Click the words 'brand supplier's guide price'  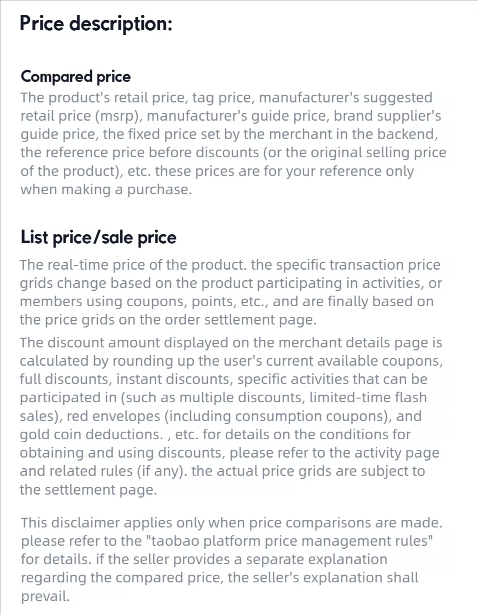[x=231, y=125]
